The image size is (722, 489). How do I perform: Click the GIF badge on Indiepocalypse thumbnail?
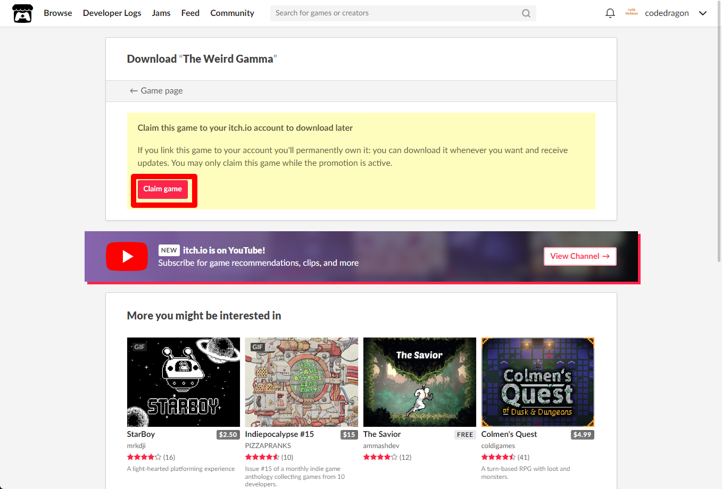pyautogui.click(x=258, y=347)
